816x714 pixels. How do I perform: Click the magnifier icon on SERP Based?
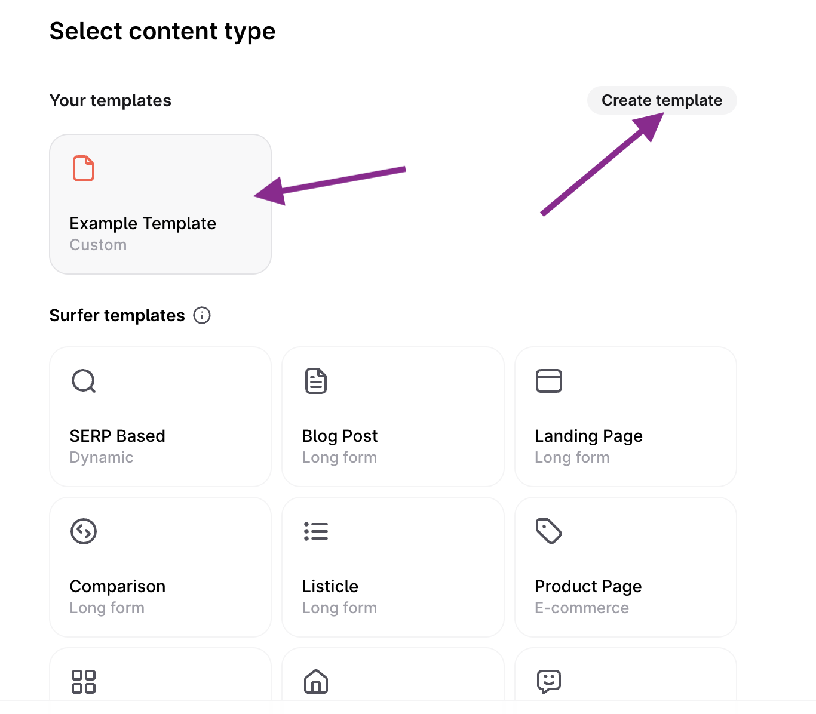(x=84, y=381)
